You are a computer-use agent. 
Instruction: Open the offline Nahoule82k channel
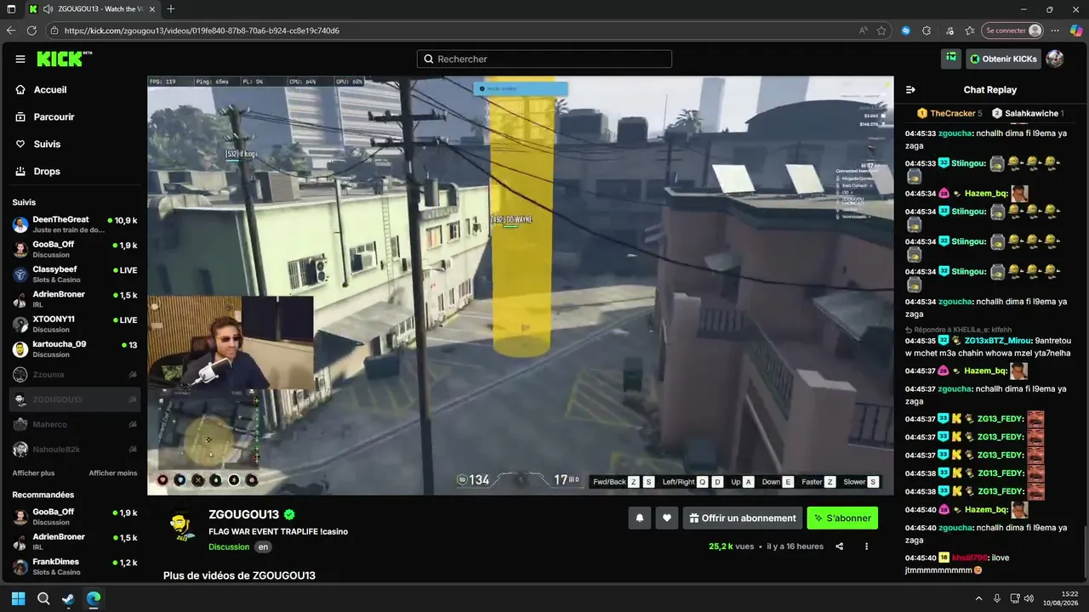pyautogui.click(x=75, y=450)
